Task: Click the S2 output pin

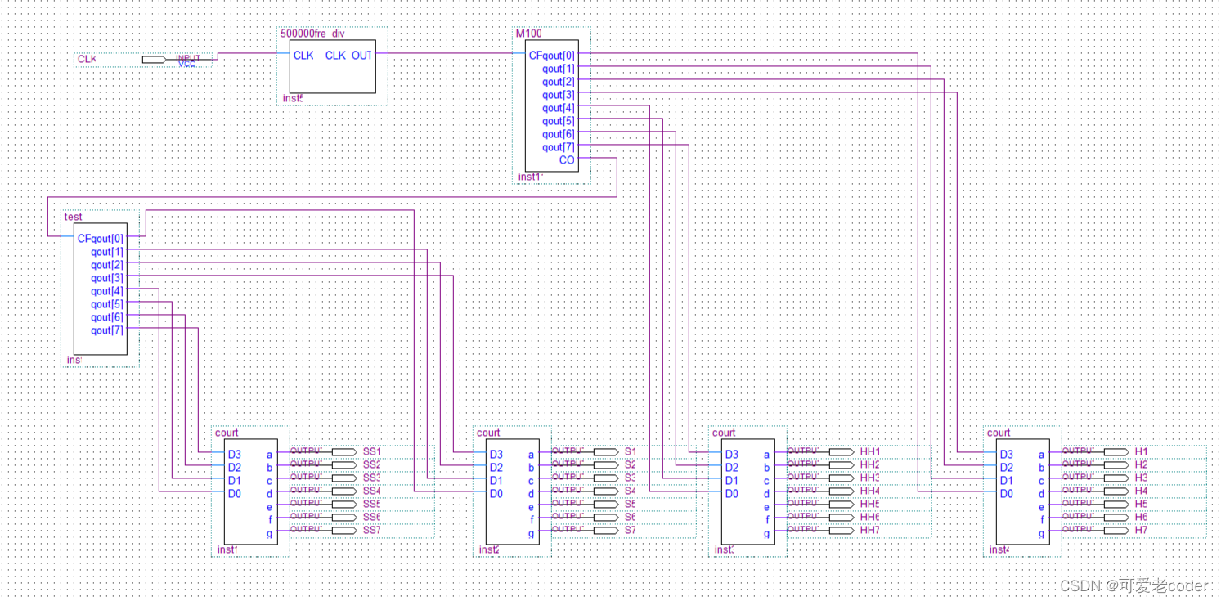Action: (x=606, y=464)
